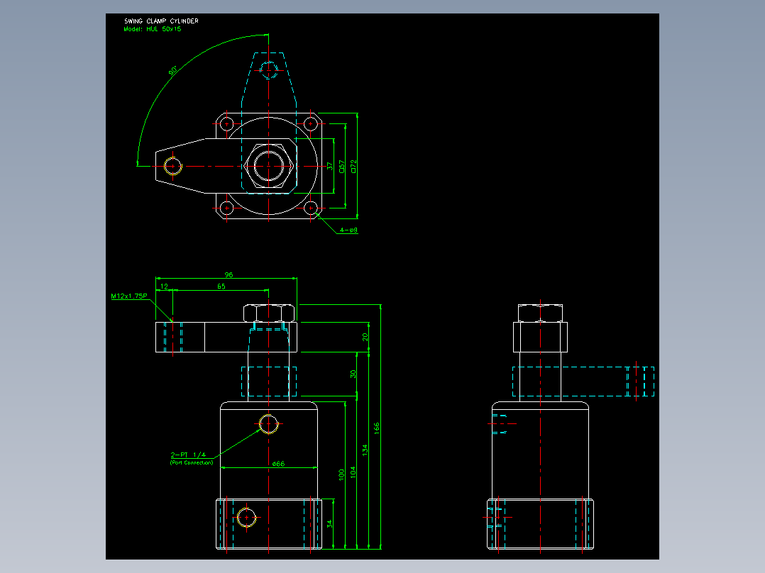The width and height of the screenshot is (765, 573).
Task: Pick the "134" height dimension text
Action: (365, 450)
